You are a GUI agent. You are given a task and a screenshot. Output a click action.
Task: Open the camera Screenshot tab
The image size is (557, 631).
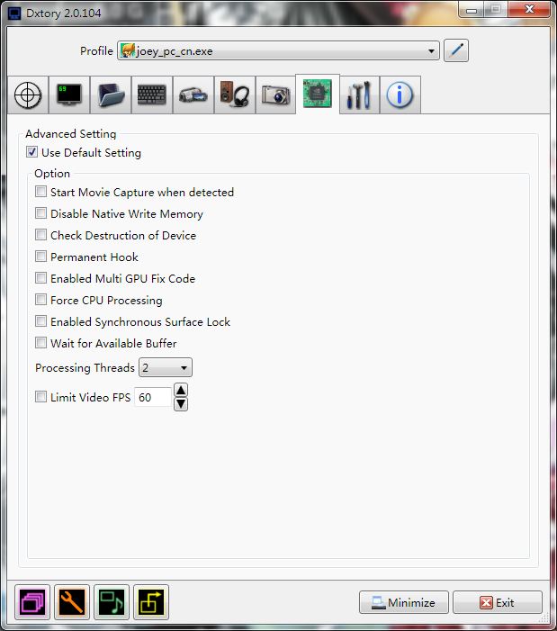[276, 95]
